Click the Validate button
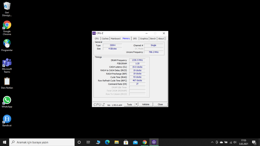Image resolution: width=260 pixels, height=146 pixels. (x=146, y=104)
